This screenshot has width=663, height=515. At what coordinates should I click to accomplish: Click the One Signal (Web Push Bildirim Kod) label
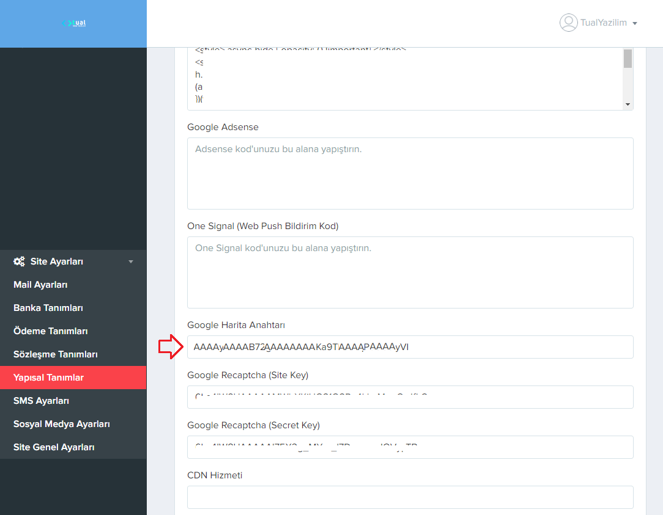coord(263,226)
